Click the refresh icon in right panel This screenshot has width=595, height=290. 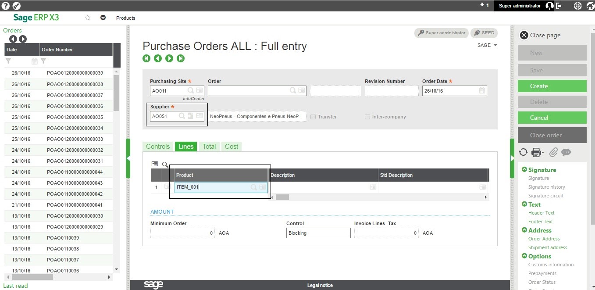pyautogui.click(x=523, y=152)
